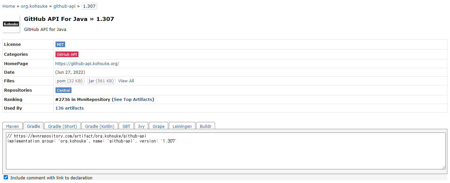
Task: Switch to the Grape tab
Action: (x=159, y=126)
